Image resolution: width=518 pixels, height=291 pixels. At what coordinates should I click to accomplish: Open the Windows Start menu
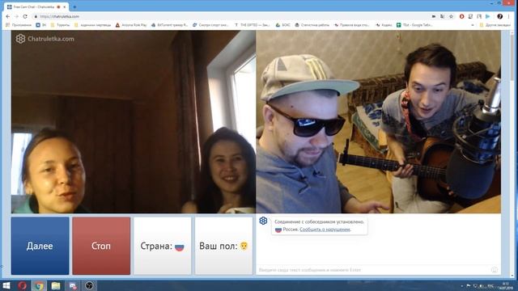point(6,285)
